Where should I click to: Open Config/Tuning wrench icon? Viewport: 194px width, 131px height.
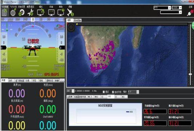pos(31,13)
